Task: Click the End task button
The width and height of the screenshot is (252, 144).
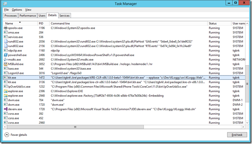Action: [237, 135]
